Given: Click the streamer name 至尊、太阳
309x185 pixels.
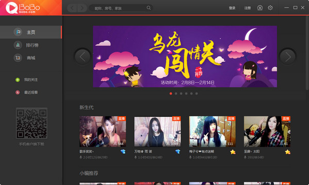Looking at the screenshot, I should click(x=252, y=152).
